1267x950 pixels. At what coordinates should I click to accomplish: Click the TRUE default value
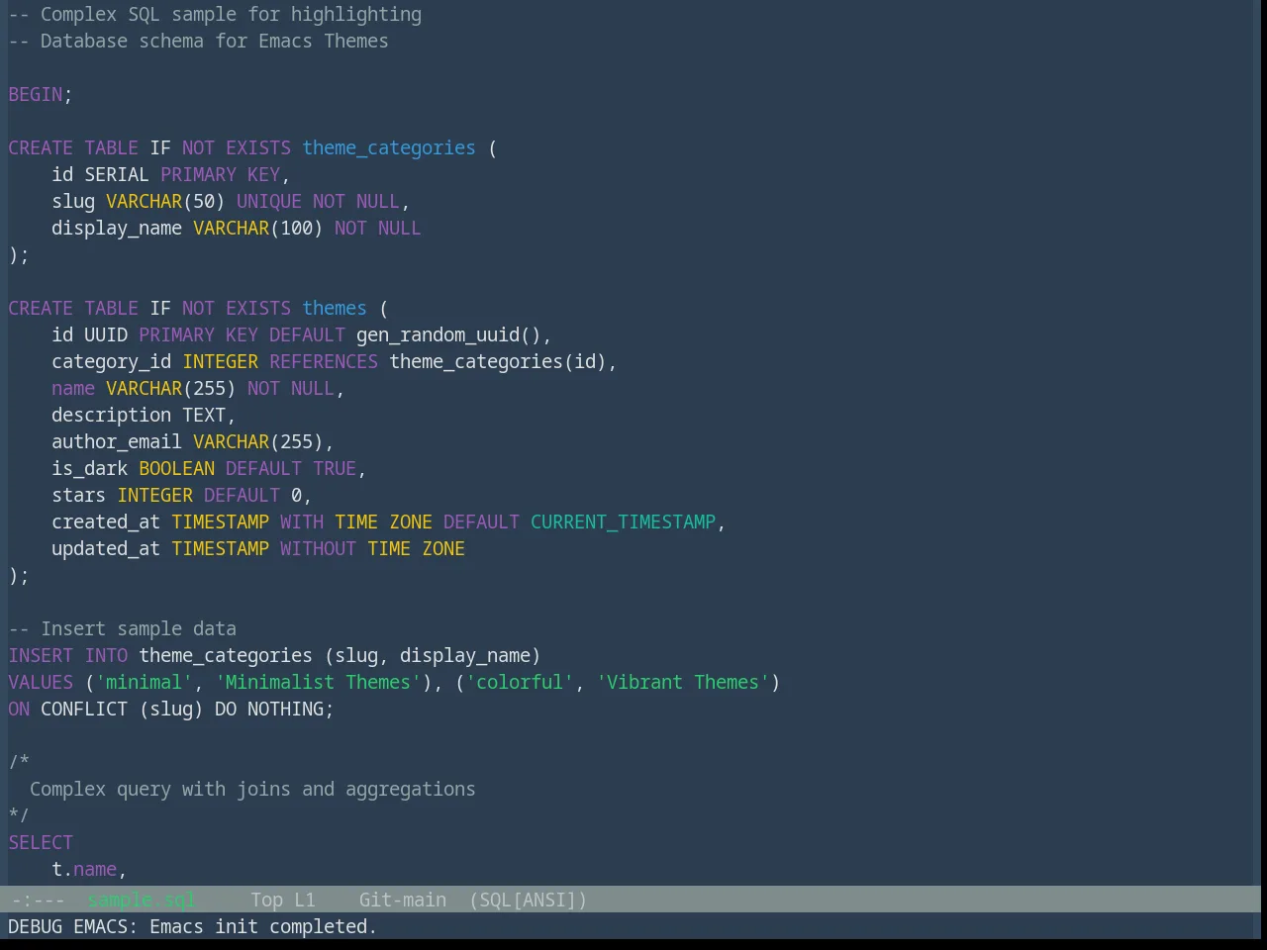pos(335,468)
